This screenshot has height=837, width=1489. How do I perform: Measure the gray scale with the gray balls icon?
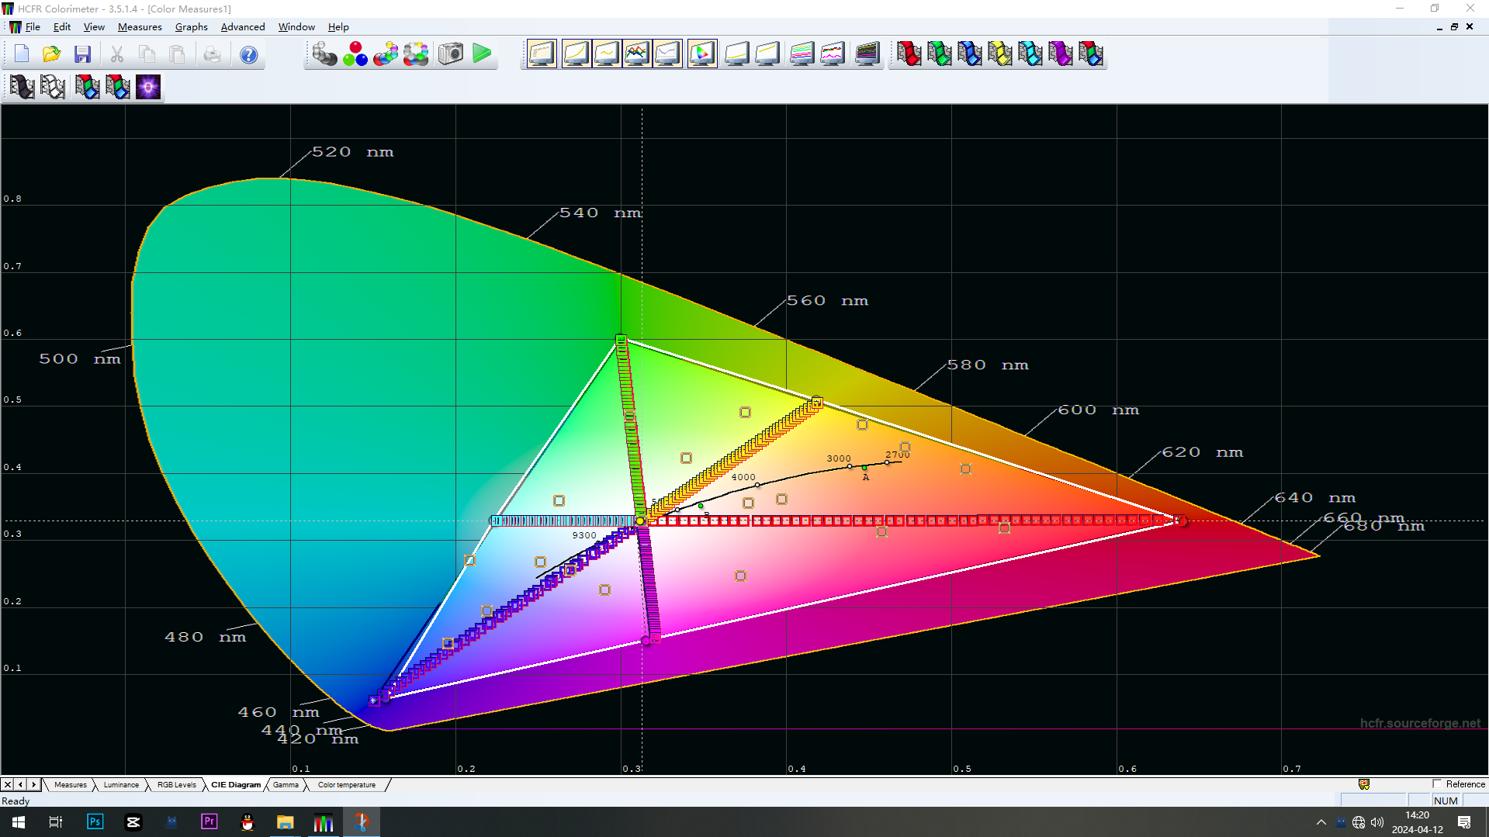click(324, 54)
